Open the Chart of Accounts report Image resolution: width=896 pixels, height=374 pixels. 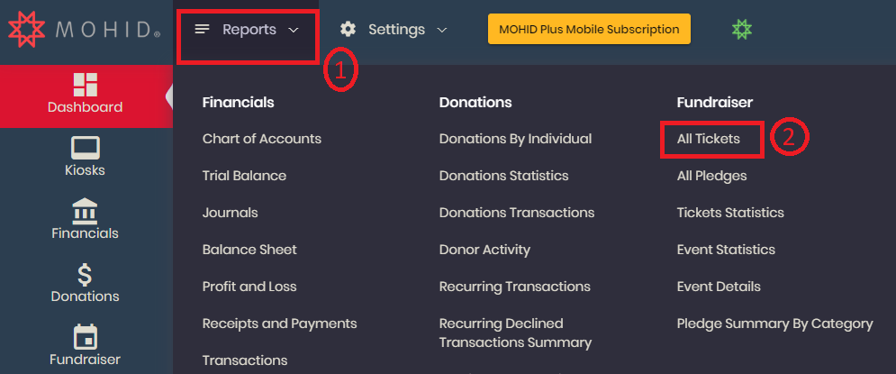click(x=262, y=139)
